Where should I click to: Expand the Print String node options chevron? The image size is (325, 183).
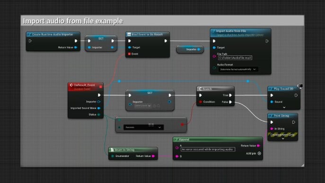coord(283,139)
